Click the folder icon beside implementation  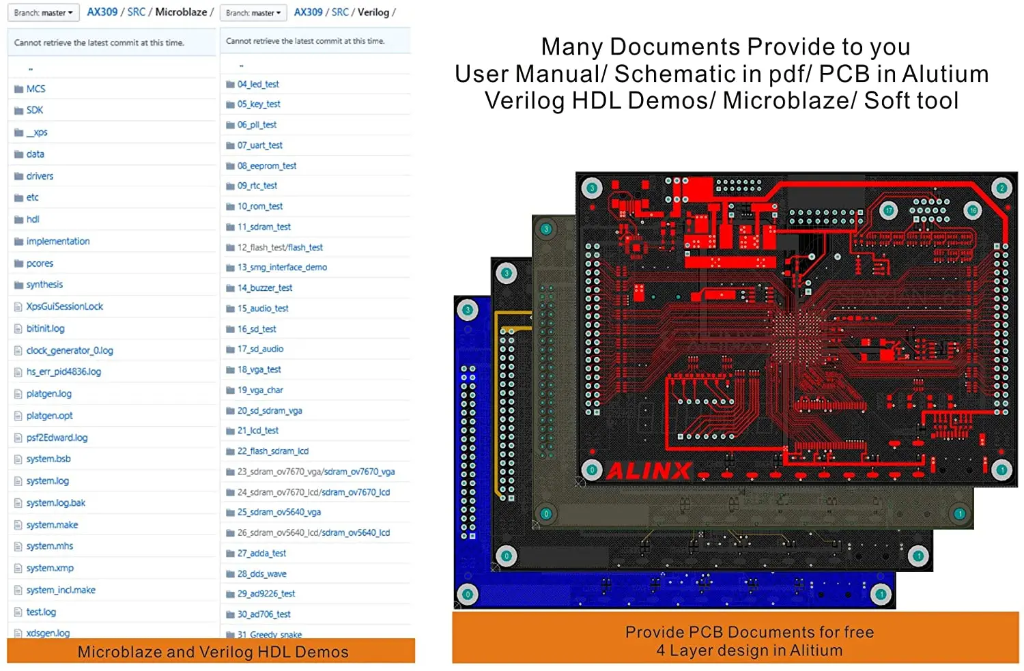[x=18, y=242]
